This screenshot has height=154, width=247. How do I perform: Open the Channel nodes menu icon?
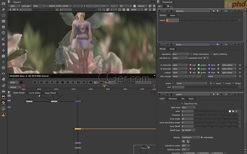3,21
